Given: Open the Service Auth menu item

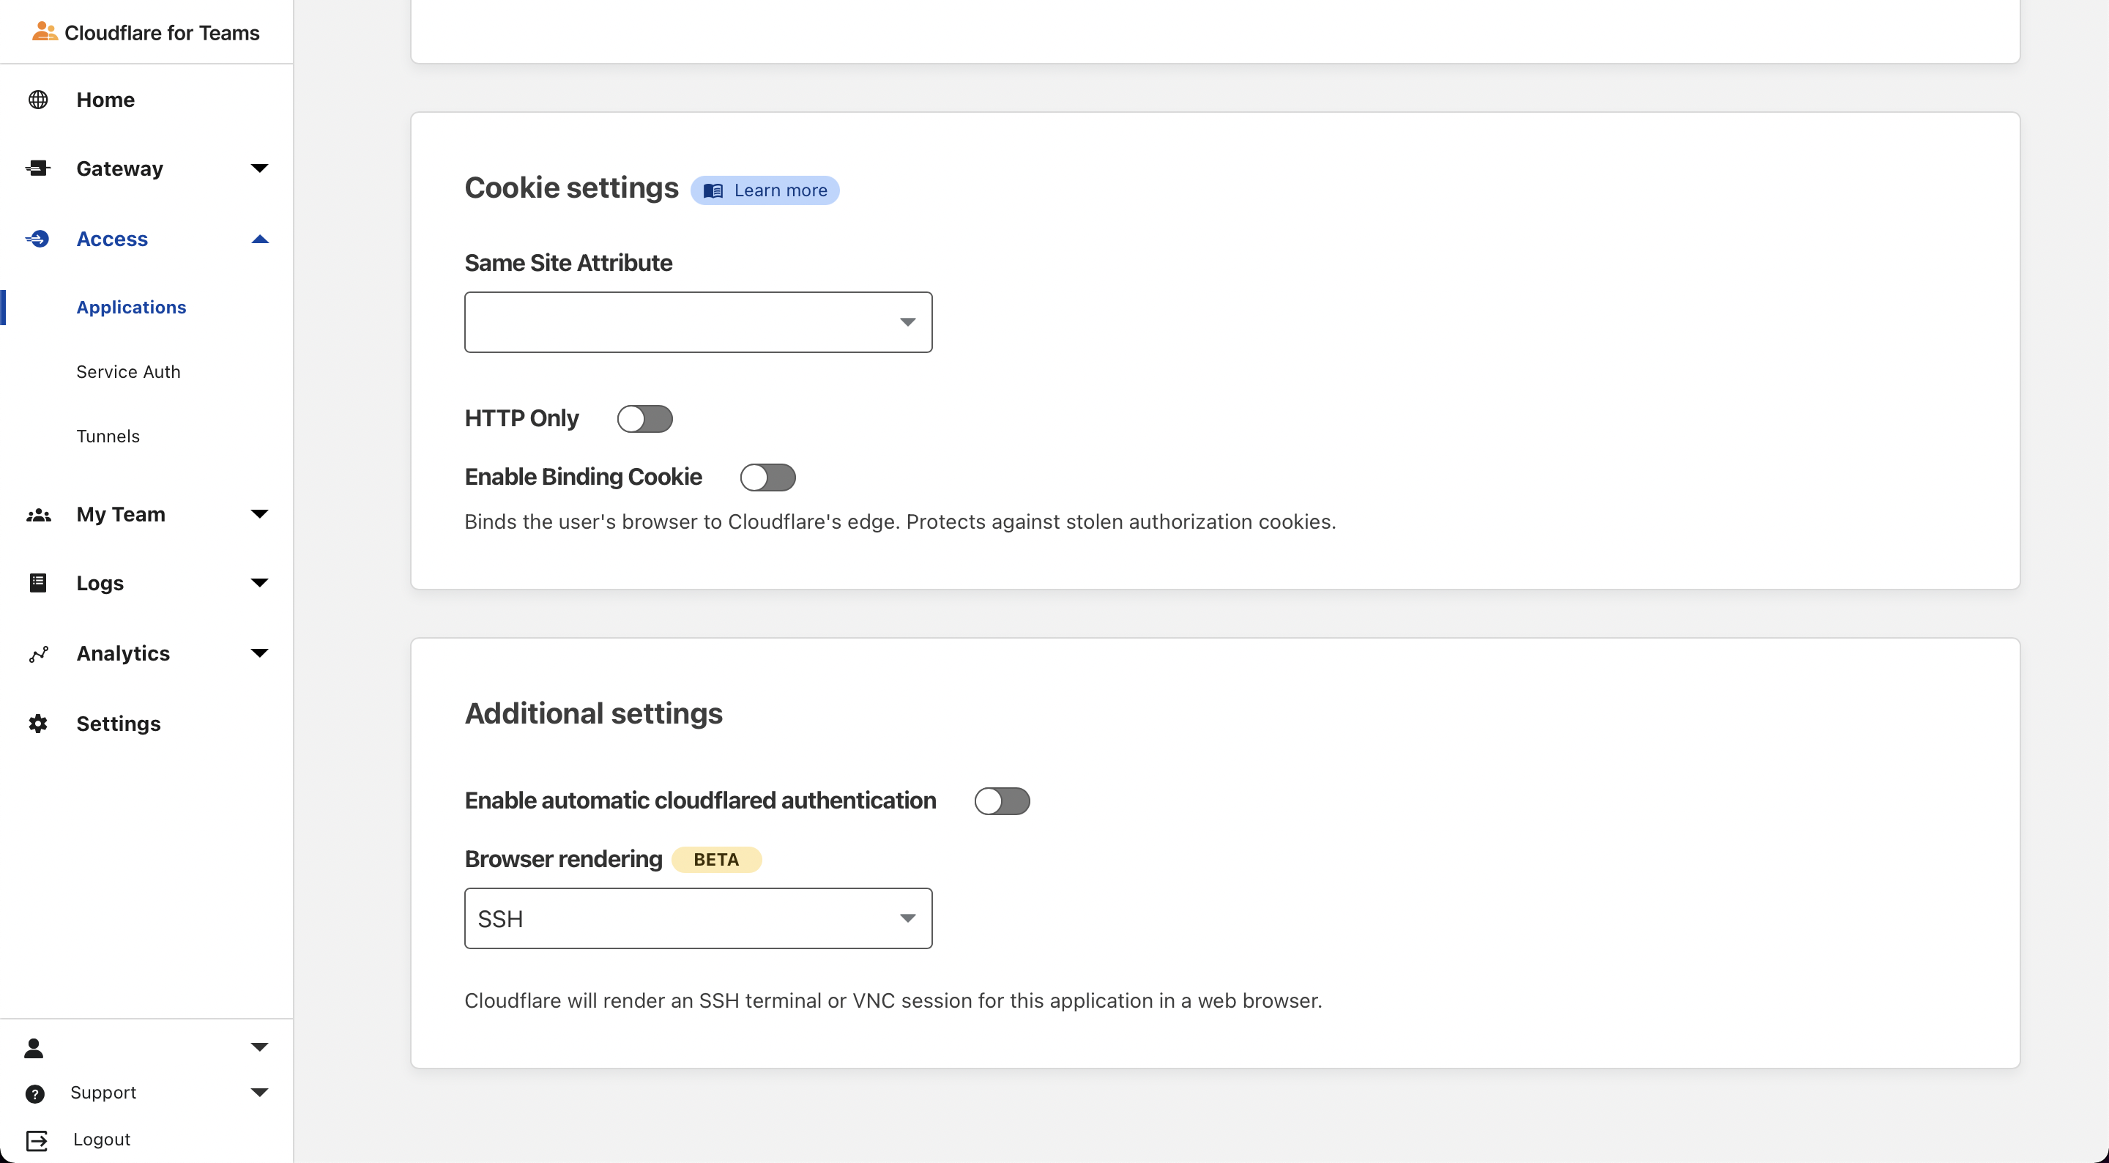Looking at the screenshot, I should 129,372.
